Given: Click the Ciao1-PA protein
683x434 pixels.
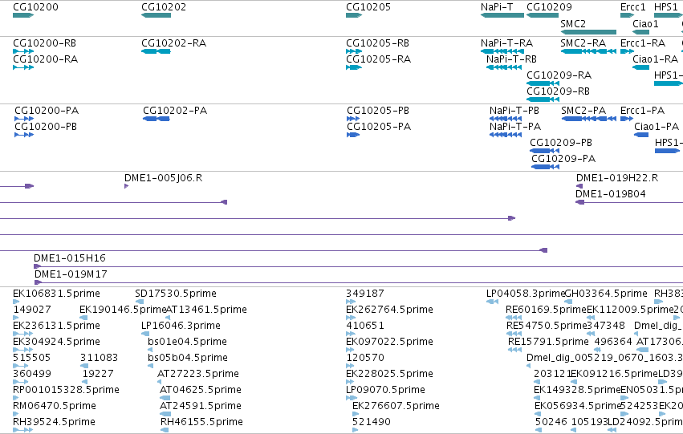Looking at the screenshot, I should pyautogui.click(x=641, y=135).
